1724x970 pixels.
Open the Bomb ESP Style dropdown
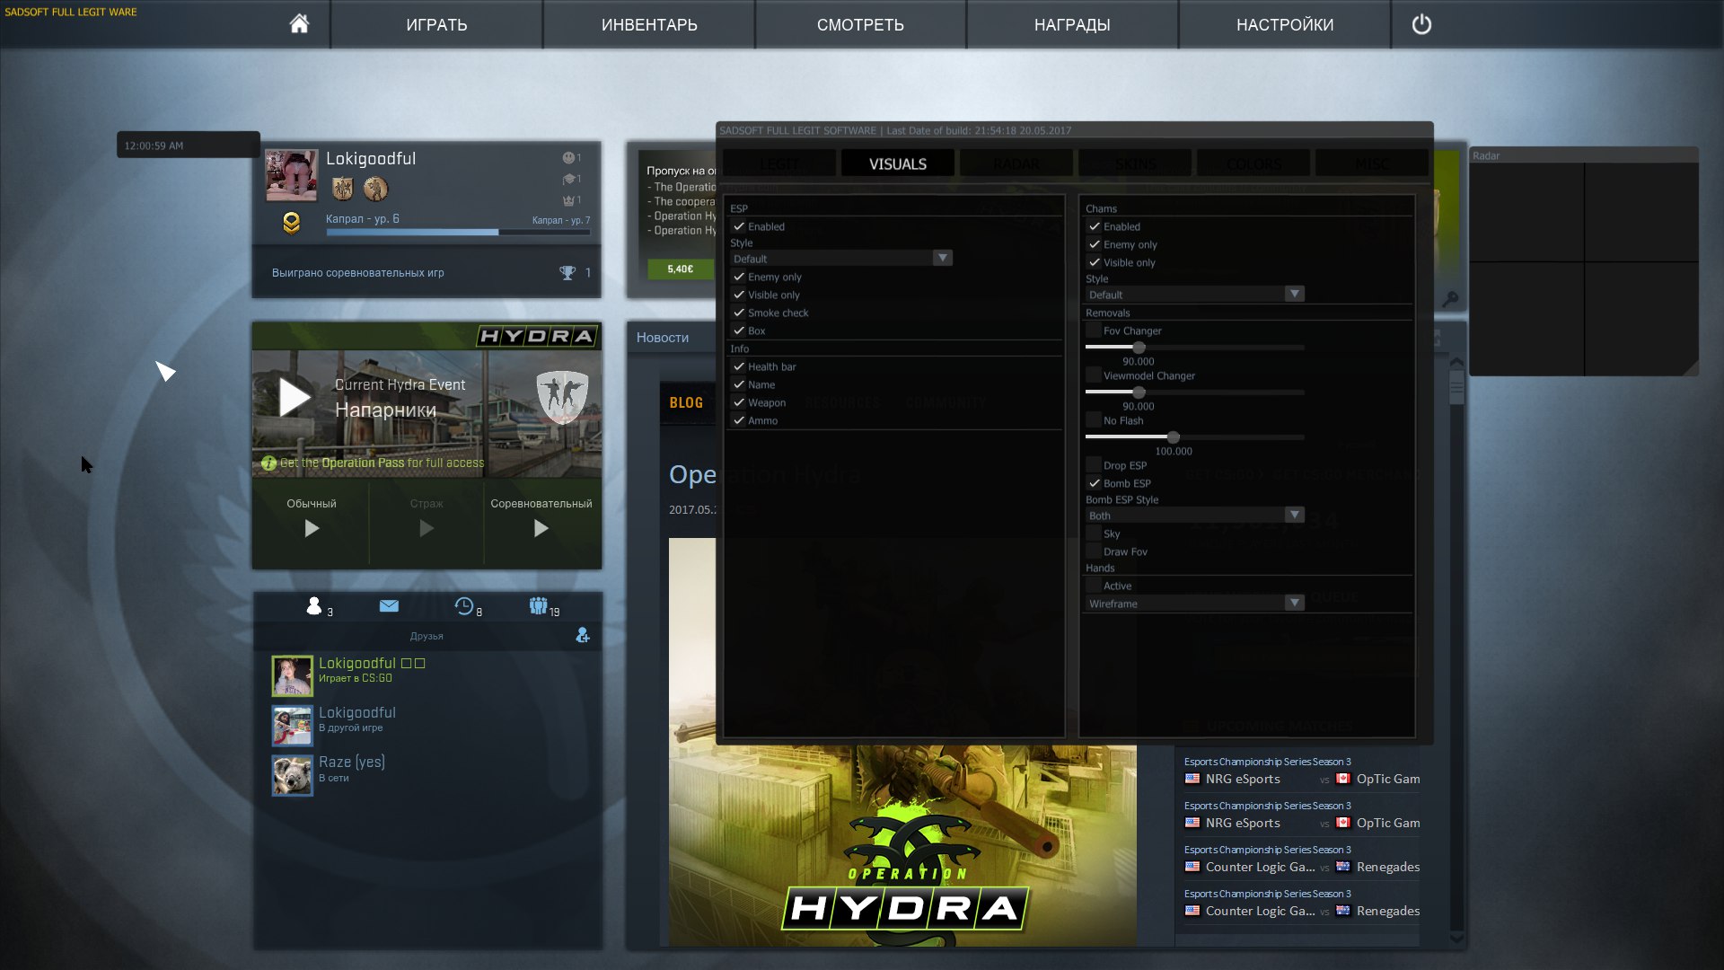click(x=1294, y=516)
